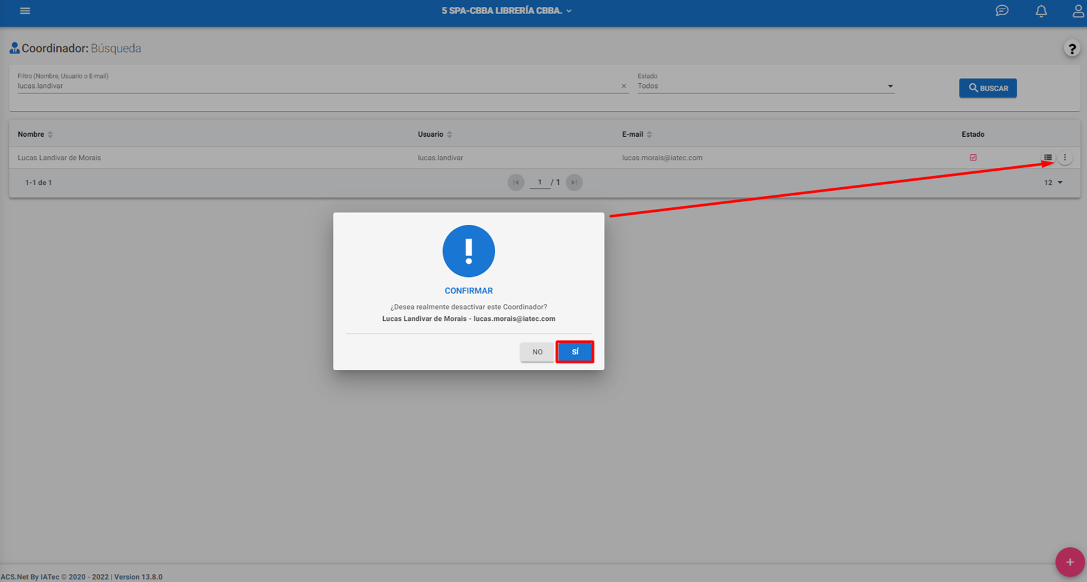Sort the table by Nombre column
Screen dimensions: 1087x582
click(35, 134)
